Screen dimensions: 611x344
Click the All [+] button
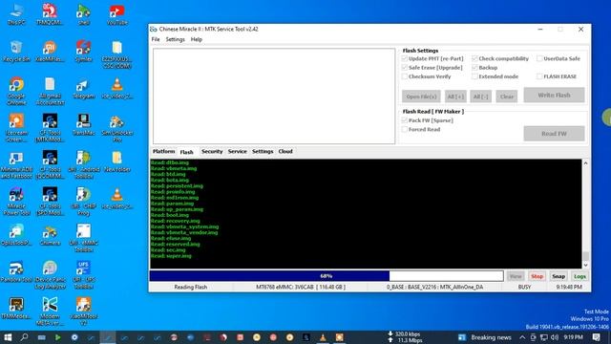tap(455, 97)
